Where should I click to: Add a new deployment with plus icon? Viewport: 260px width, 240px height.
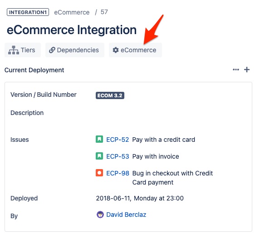coord(247,70)
